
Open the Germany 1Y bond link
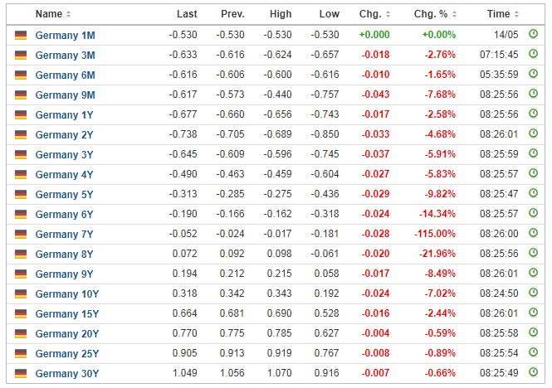tap(64, 114)
